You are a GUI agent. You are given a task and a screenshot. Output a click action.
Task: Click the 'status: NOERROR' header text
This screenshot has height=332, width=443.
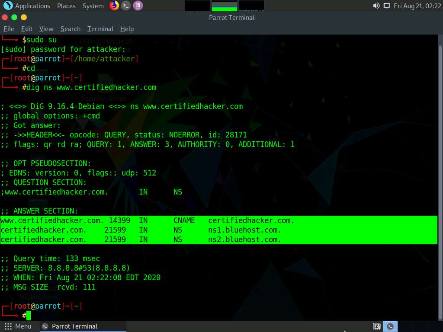tap(167, 135)
